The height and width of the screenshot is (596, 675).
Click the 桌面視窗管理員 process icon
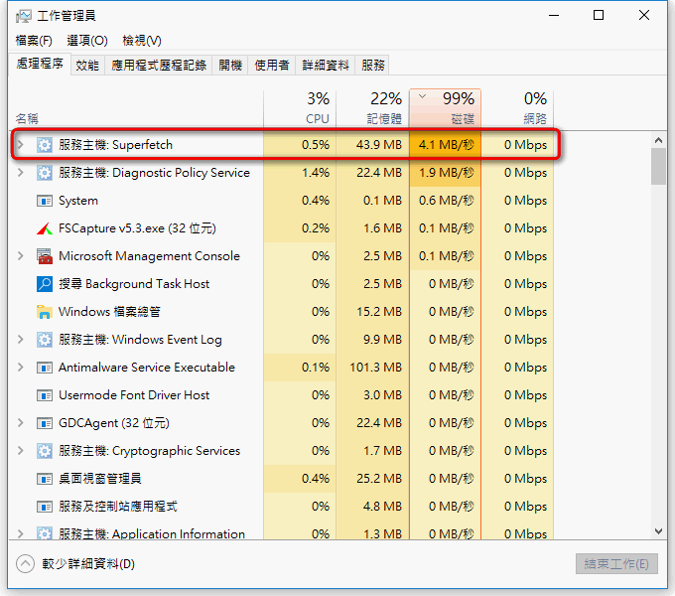[45, 479]
